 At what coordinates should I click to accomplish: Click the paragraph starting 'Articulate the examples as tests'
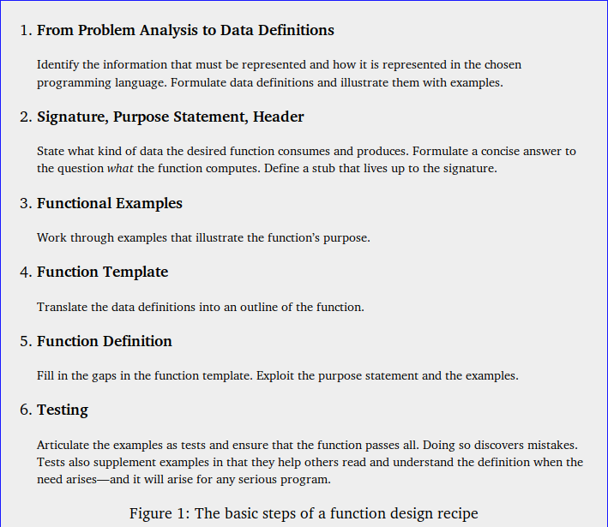point(309,462)
